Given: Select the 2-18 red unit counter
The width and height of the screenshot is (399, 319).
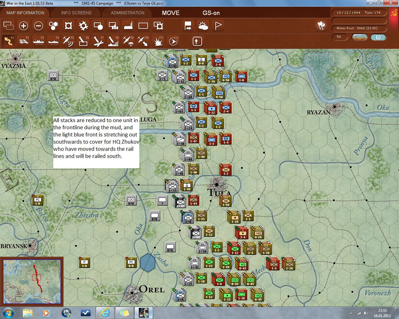Looking at the screenshot, I should 289,264.
